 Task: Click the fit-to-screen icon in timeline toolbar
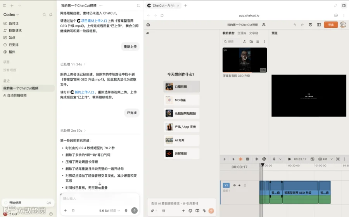(x=338, y=159)
